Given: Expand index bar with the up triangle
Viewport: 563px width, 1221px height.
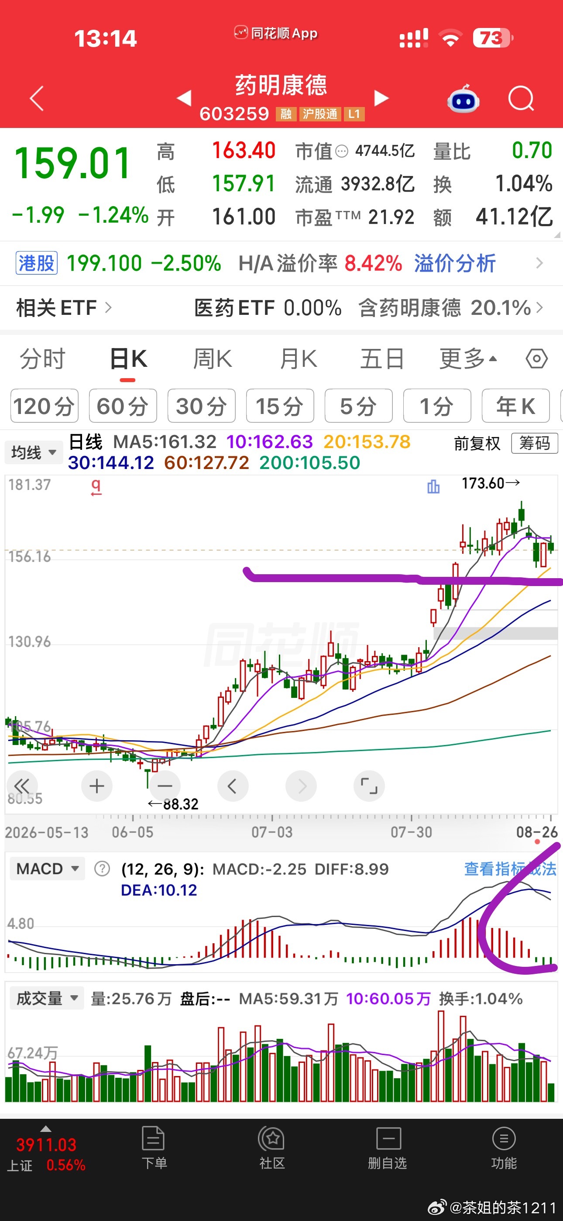Looking at the screenshot, I should pyautogui.click(x=45, y=1129).
